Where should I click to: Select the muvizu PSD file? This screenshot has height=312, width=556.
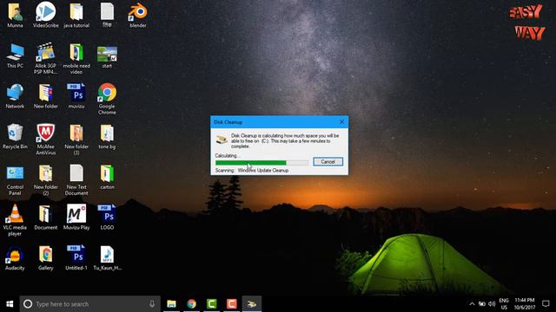point(76,96)
